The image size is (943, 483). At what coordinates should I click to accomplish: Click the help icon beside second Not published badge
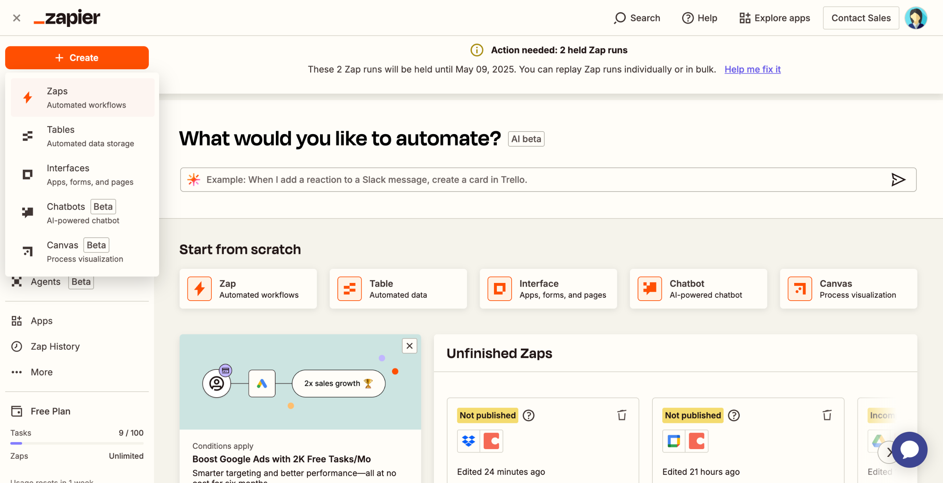tap(734, 416)
